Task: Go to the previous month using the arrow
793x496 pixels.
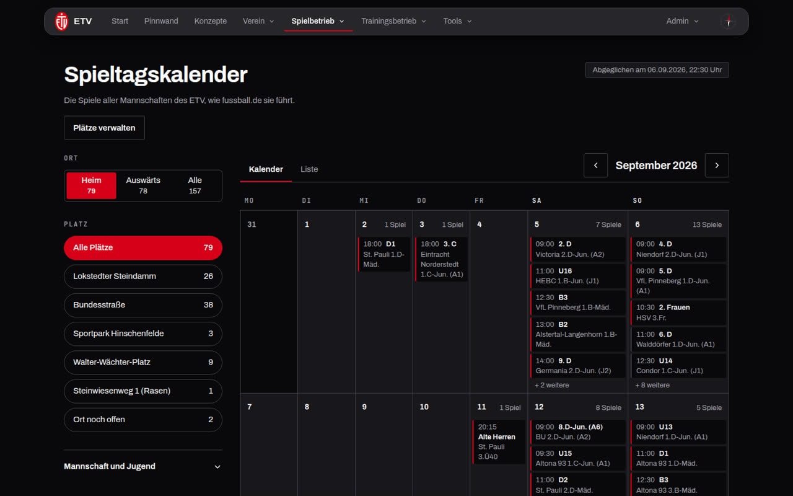Action: point(596,166)
